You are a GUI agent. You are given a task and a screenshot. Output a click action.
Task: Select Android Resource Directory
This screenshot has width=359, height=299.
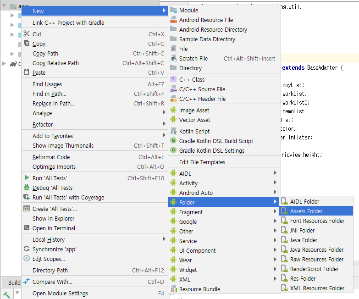(224, 29)
